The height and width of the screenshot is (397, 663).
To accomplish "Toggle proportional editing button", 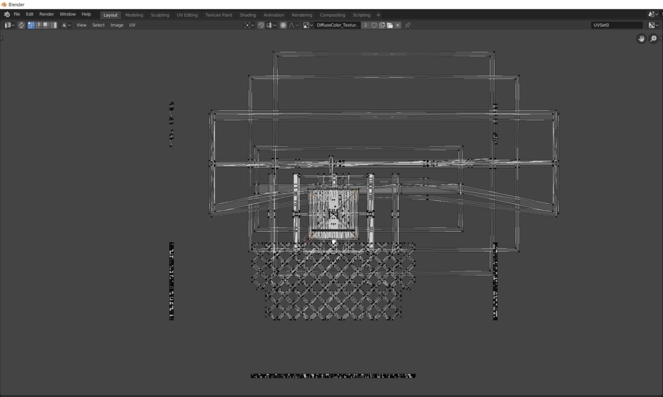I will [283, 25].
